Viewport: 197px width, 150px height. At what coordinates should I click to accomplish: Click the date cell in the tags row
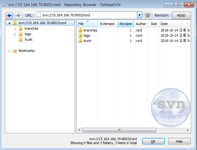point(175,35)
